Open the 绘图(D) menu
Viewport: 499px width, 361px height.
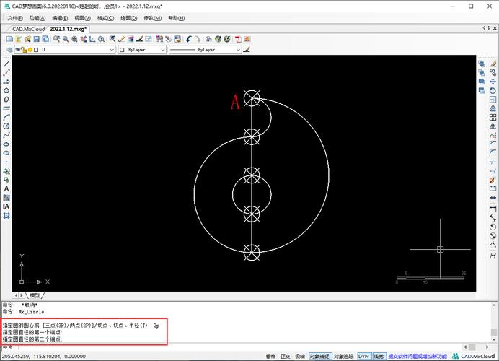[131, 17]
